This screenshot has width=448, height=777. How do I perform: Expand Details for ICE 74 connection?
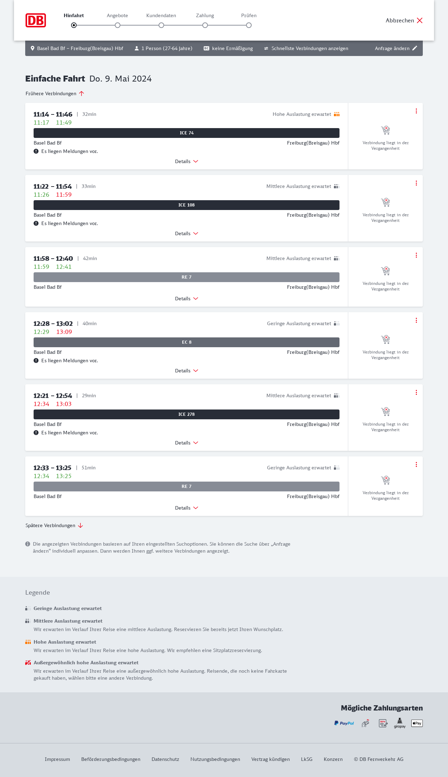pyautogui.click(x=187, y=161)
